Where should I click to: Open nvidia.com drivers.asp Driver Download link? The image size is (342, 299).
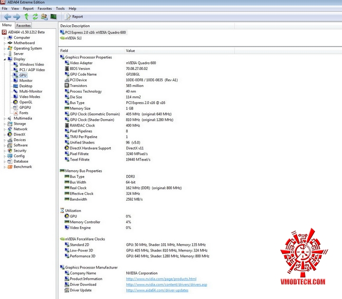coord(166,284)
